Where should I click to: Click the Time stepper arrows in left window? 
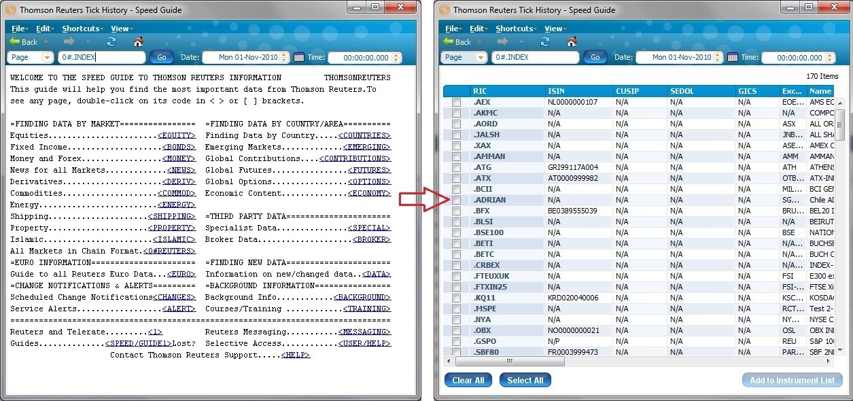[395, 58]
